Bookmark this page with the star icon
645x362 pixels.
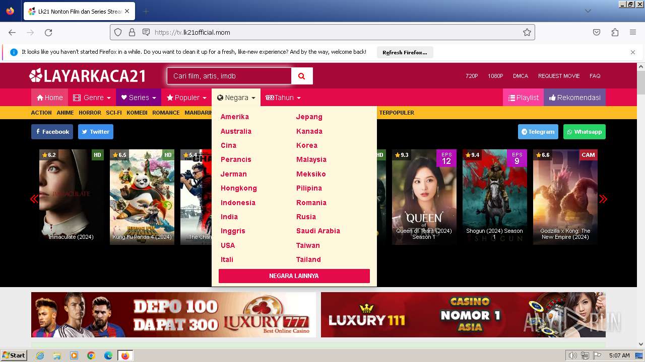[x=527, y=32]
